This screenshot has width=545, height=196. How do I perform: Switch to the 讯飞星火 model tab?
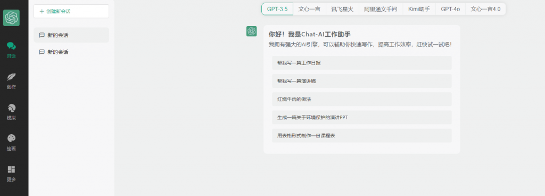click(x=342, y=9)
